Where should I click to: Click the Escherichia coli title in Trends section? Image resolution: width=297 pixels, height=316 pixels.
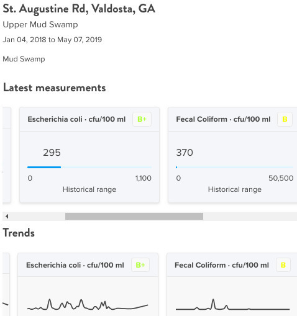[75, 265]
